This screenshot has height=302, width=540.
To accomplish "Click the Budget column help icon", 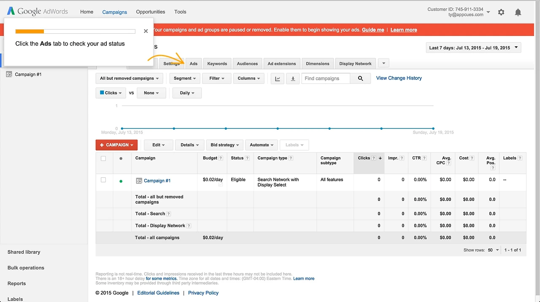I will (x=221, y=158).
